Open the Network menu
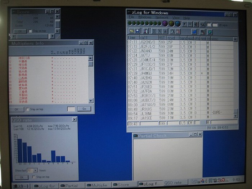Viewport: 252px width, 189px height. 162,17
